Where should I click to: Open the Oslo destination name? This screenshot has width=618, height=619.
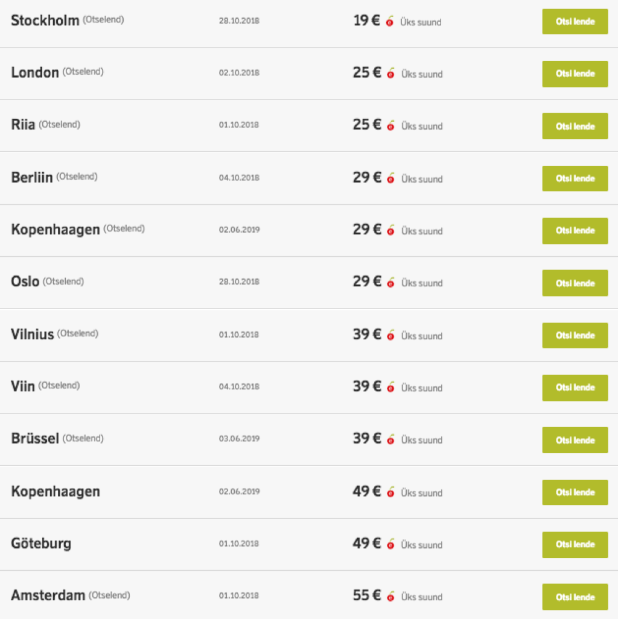pos(25,281)
